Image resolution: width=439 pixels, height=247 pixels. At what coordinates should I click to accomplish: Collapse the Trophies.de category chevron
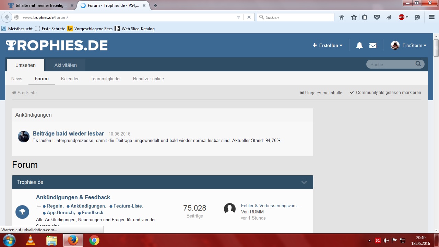coord(304,182)
